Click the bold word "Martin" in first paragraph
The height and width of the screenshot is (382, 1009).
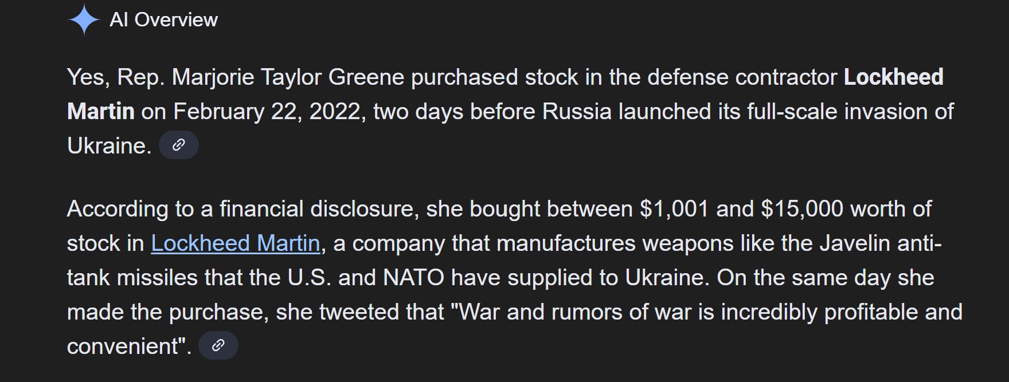click(x=101, y=112)
